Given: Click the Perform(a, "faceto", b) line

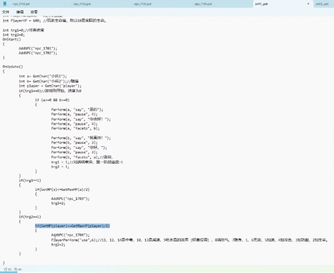Looking at the screenshot, I should (75, 129).
